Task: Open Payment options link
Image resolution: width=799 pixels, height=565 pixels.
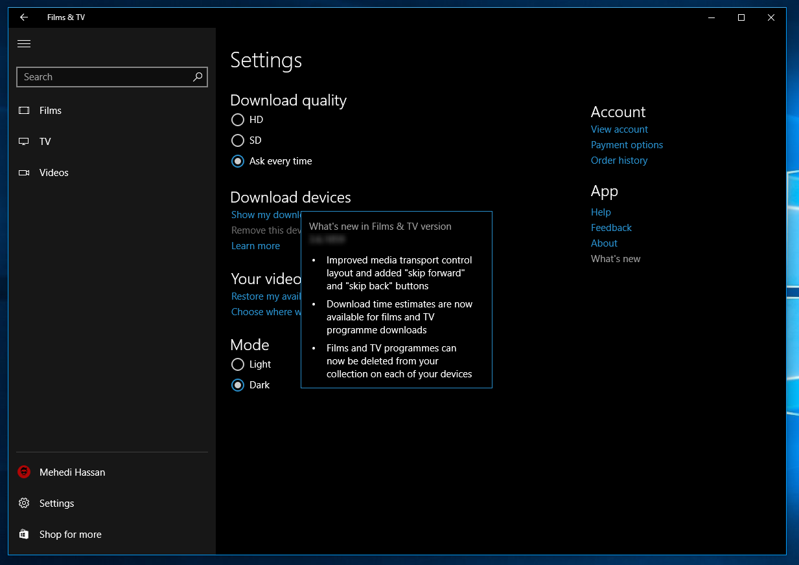Action: pos(627,145)
